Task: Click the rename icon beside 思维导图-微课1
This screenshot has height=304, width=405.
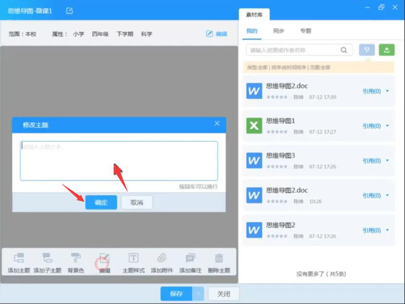Action: 69,11
